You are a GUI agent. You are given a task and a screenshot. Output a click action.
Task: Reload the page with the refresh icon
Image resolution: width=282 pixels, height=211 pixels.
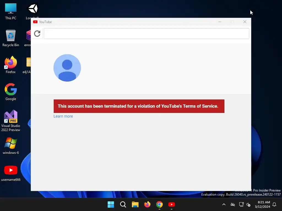pyautogui.click(x=37, y=34)
